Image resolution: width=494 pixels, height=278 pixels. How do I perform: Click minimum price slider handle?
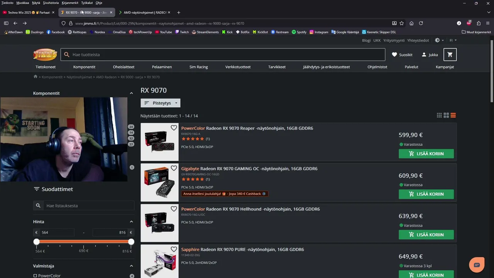click(36, 242)
